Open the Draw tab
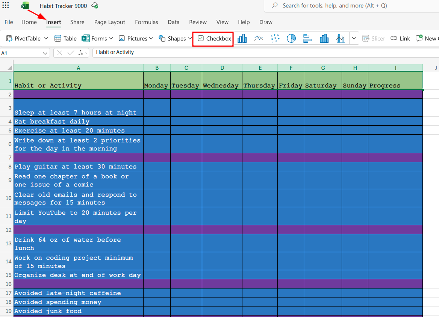 266,22
